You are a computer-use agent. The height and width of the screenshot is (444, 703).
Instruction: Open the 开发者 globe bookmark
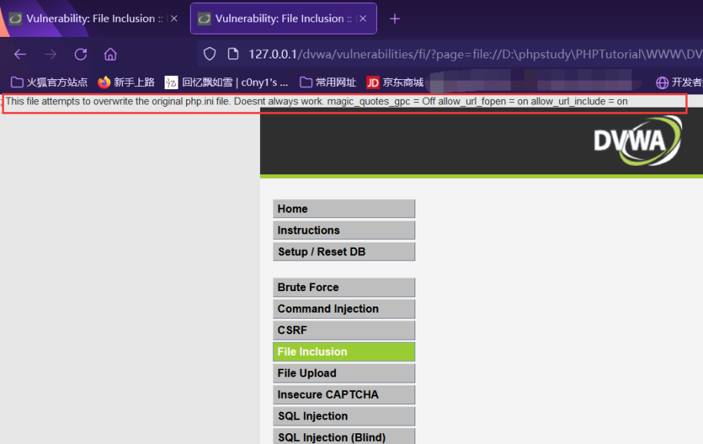[x=679, y=82]
